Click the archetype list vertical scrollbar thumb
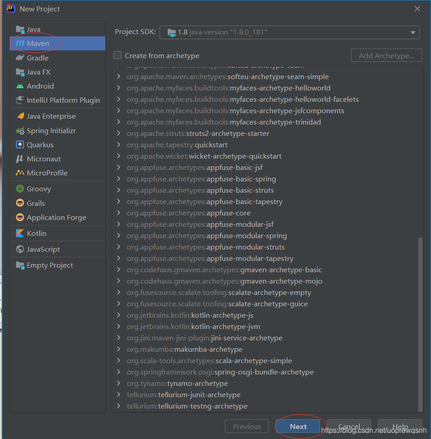This screenshot has width=431, height=439. click(421, 324)
